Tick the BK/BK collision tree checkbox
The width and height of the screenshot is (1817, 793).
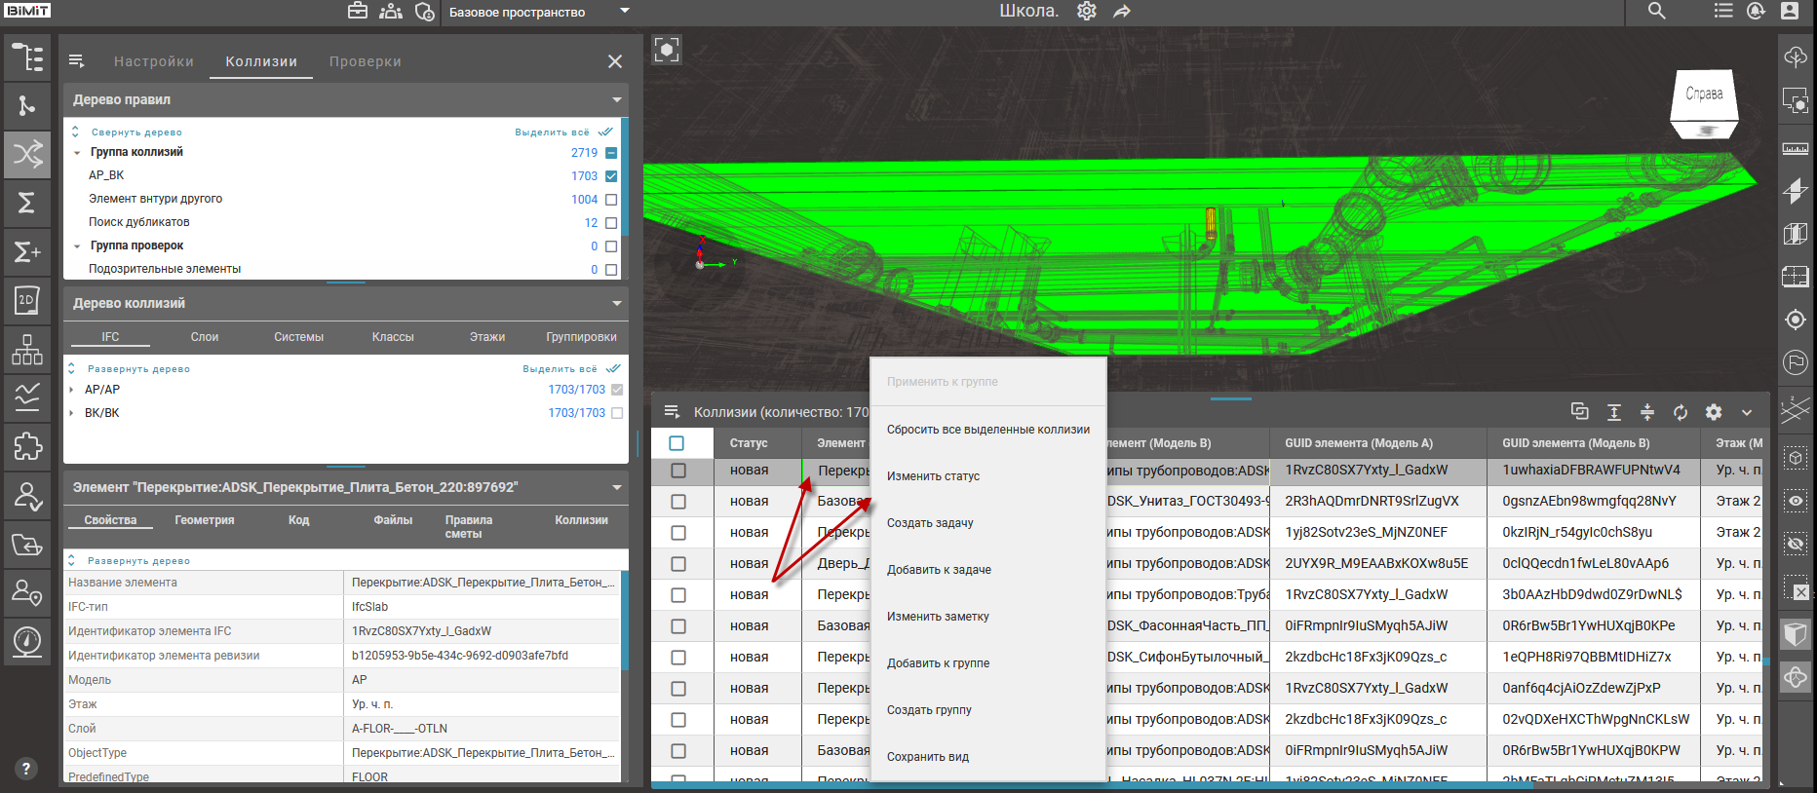click(616, 413)
